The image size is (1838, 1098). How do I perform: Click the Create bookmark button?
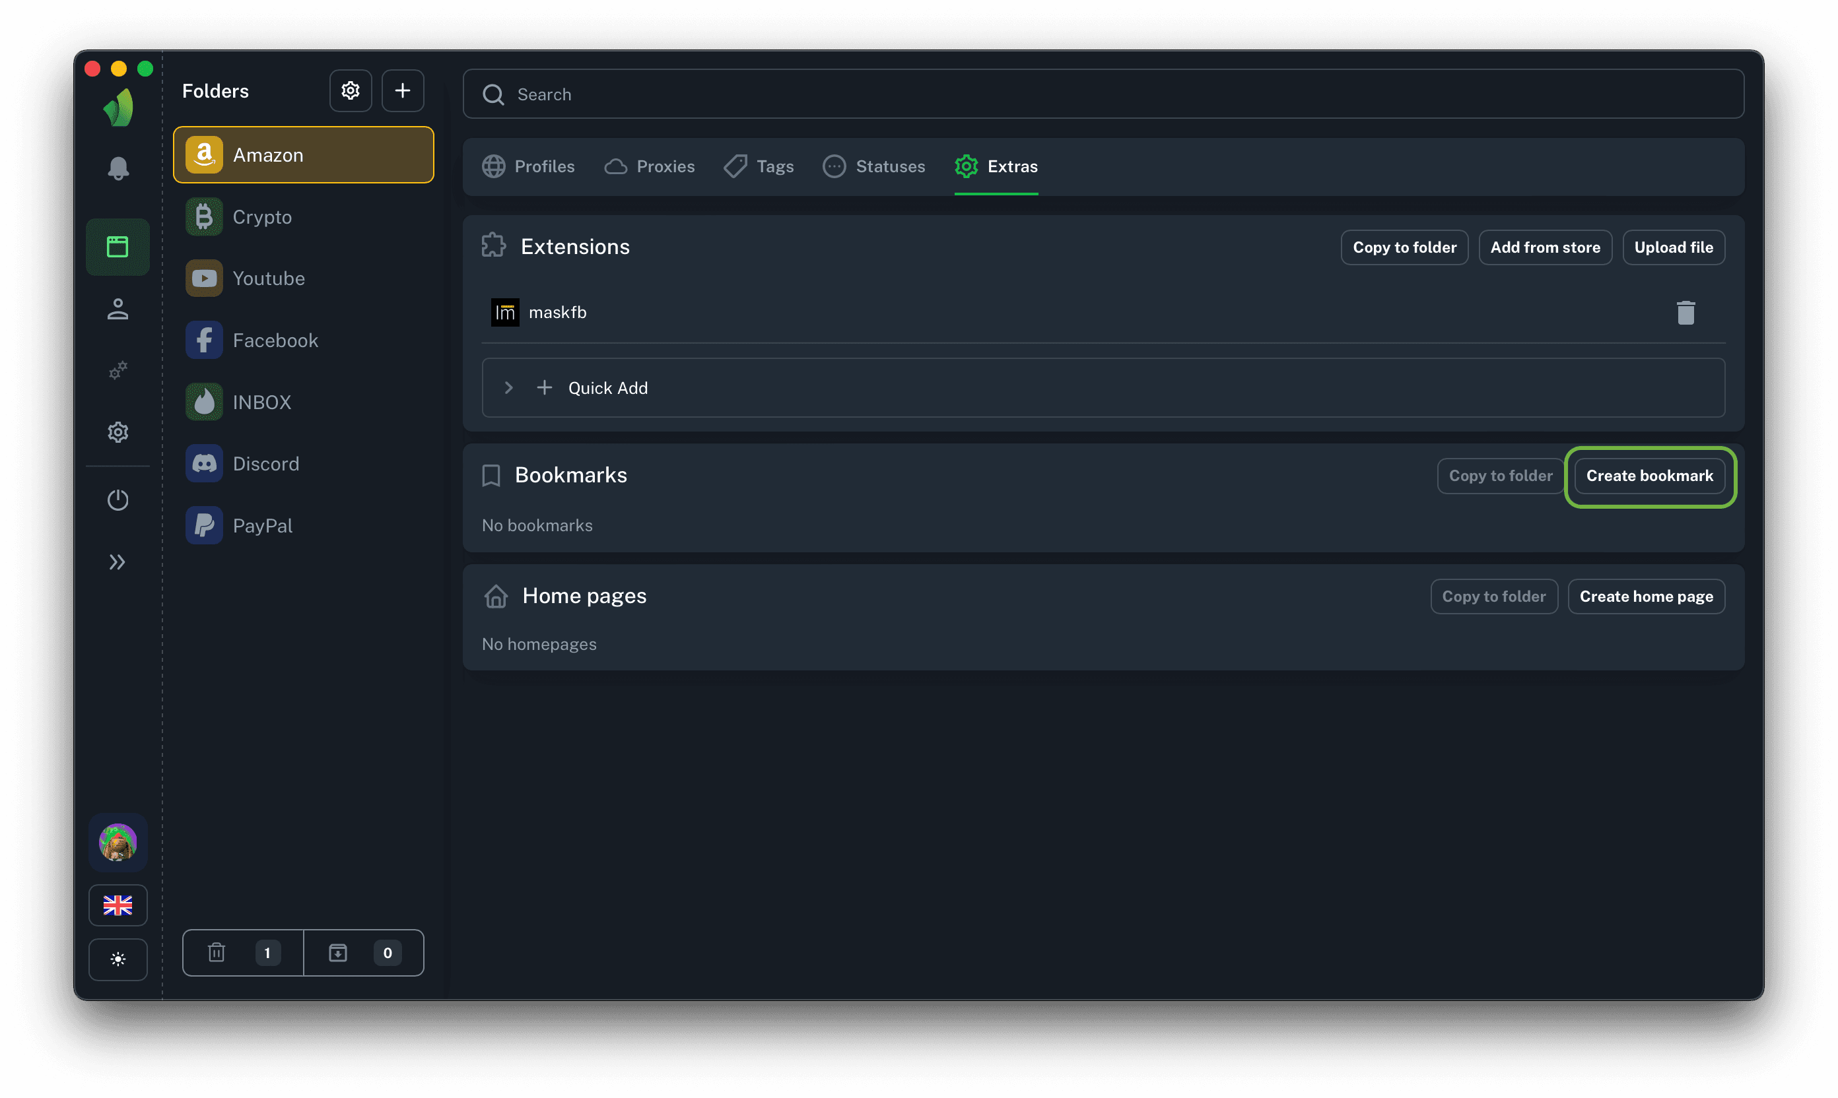(1649, 476)
